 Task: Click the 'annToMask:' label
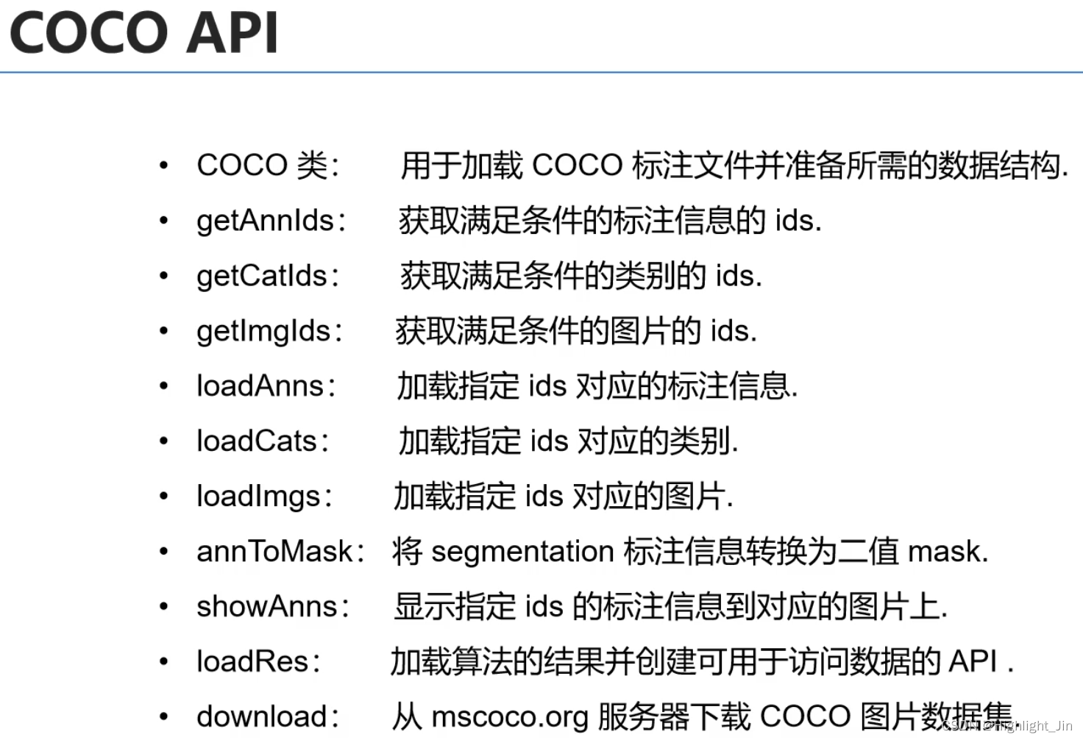[280, 551]
